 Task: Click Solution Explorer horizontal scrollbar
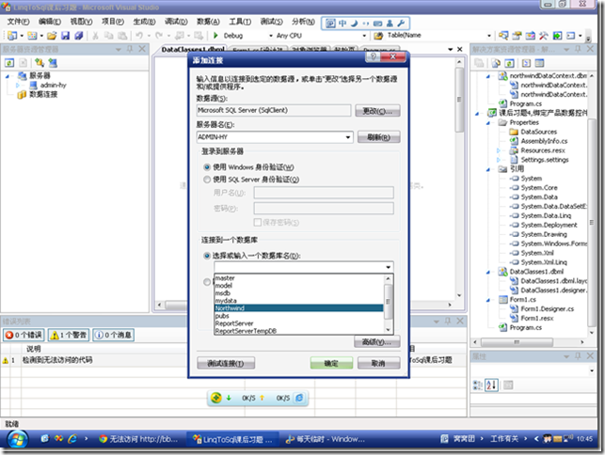click(x=528, y=342)
